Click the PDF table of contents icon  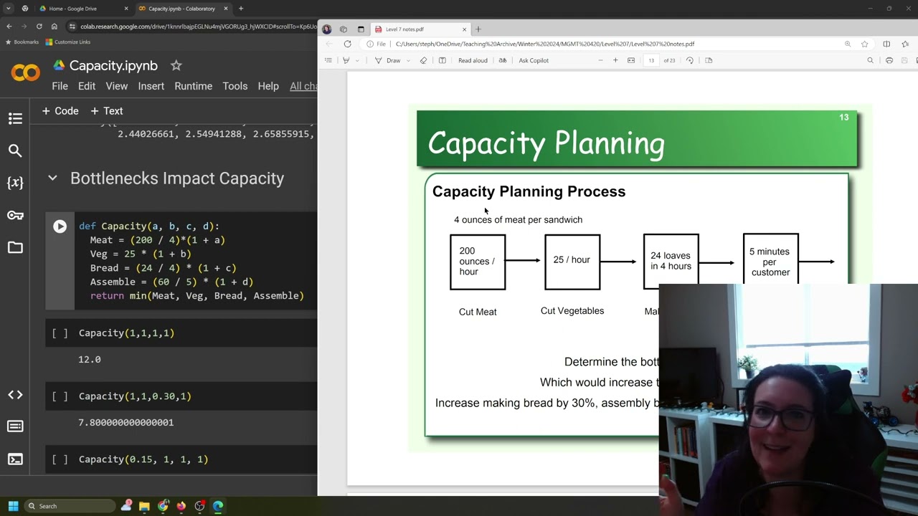pyautogui.click(x=328, y=60)
